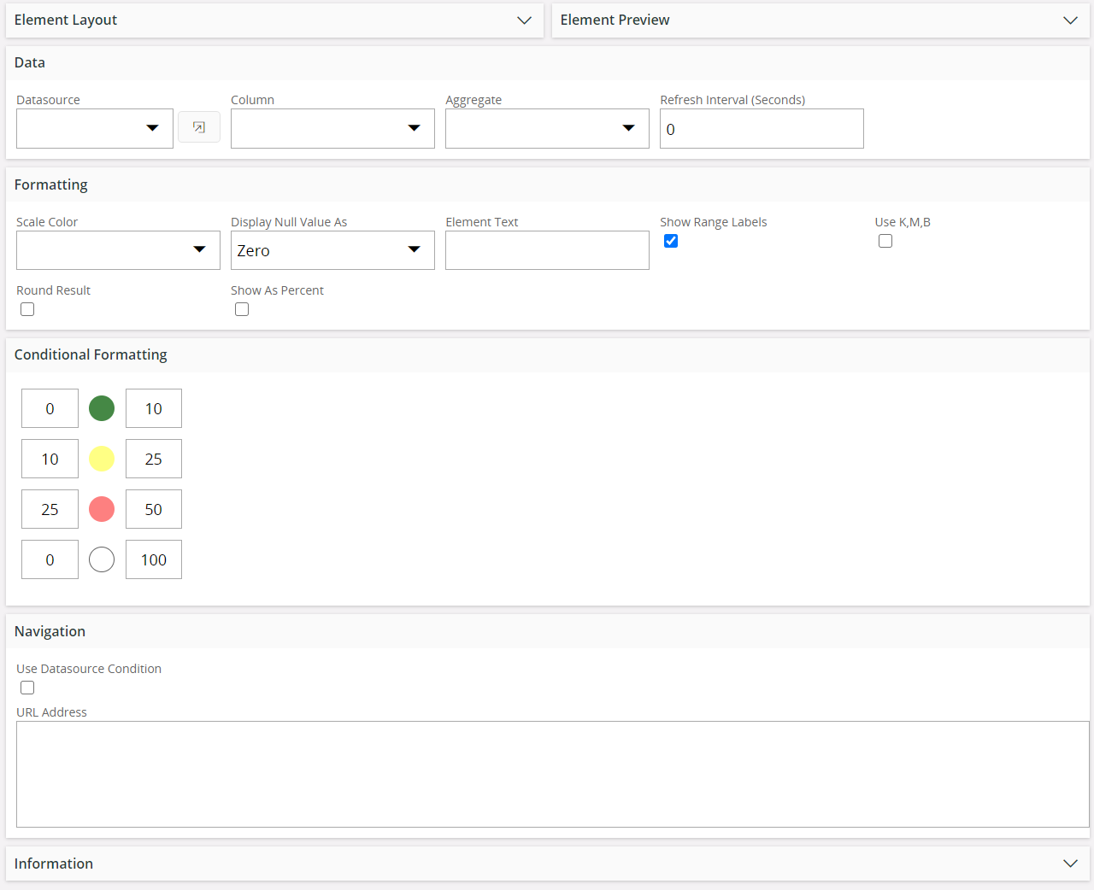Click white range start value 0

(50, 559)
